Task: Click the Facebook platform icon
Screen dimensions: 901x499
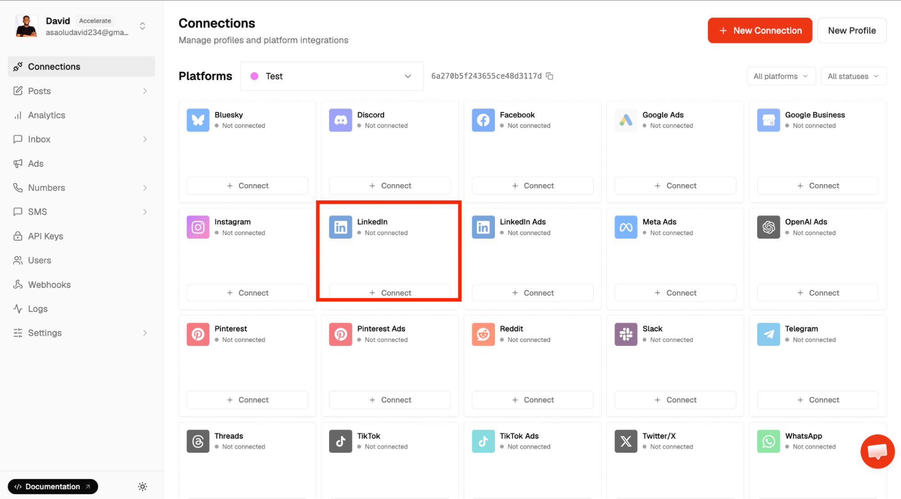Action: [483, 120]
